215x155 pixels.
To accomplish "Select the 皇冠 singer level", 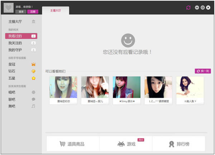I will tap(21, 64).
